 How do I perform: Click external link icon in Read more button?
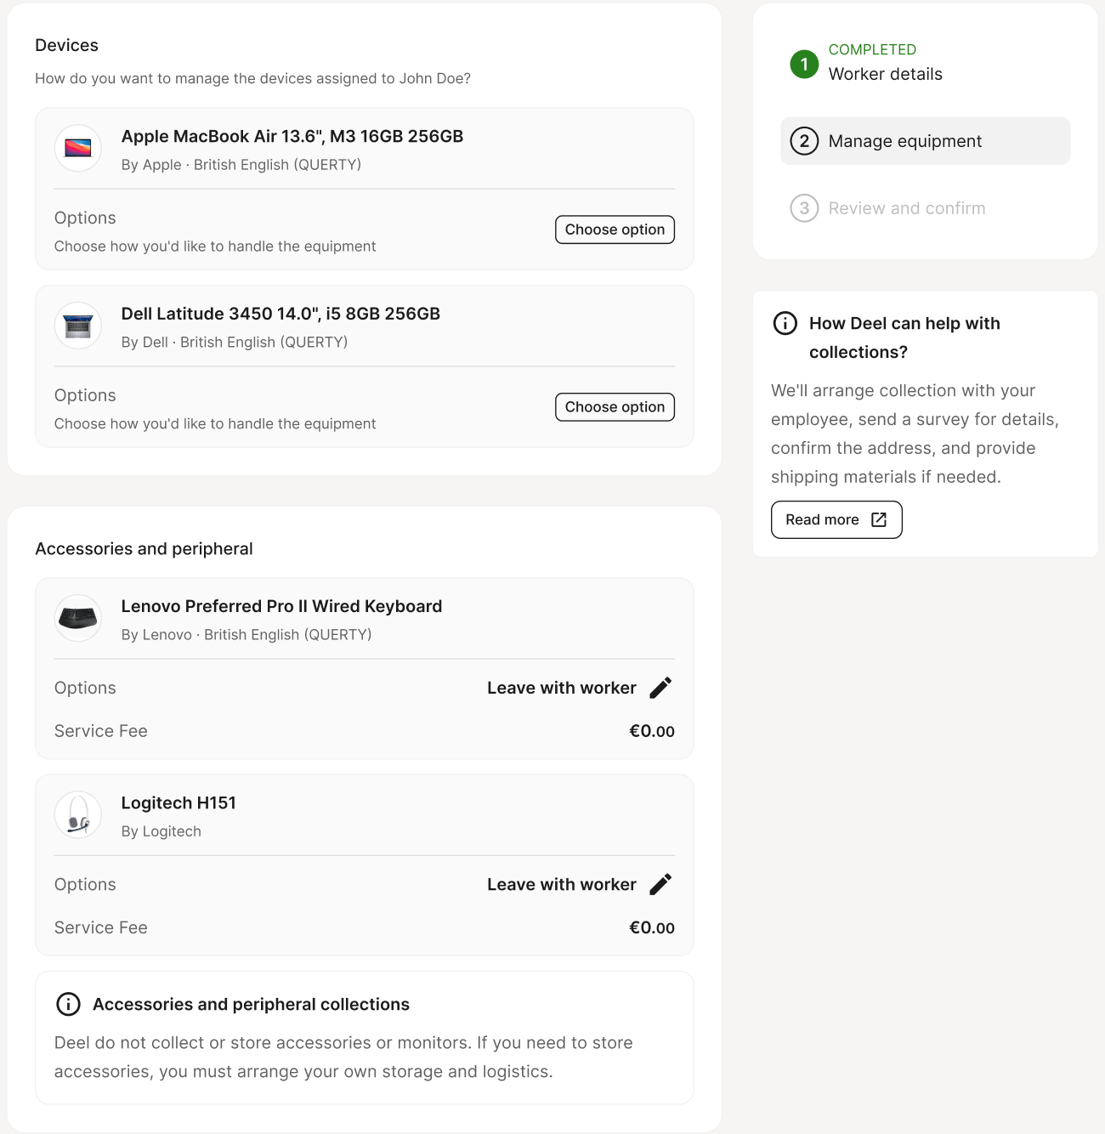pos(879,519)
